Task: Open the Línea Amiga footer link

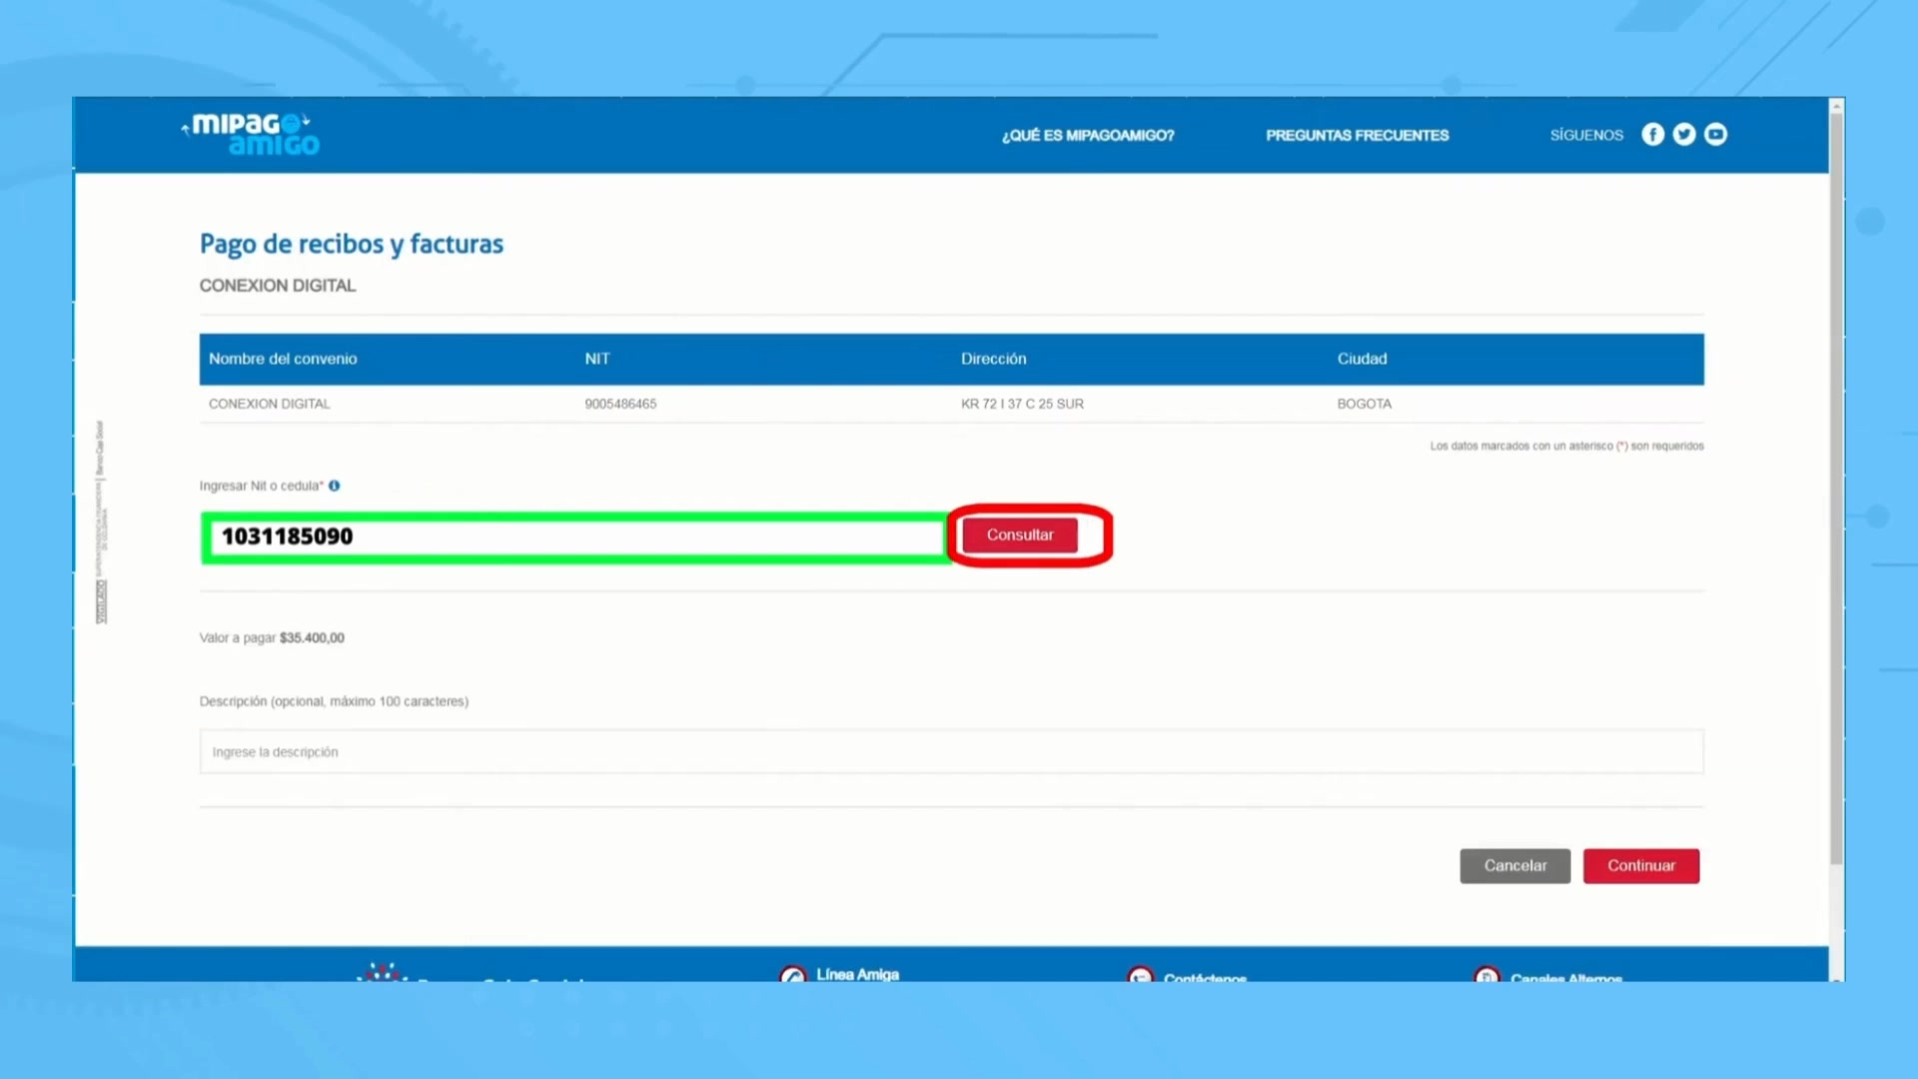Action: pos(857,974)
